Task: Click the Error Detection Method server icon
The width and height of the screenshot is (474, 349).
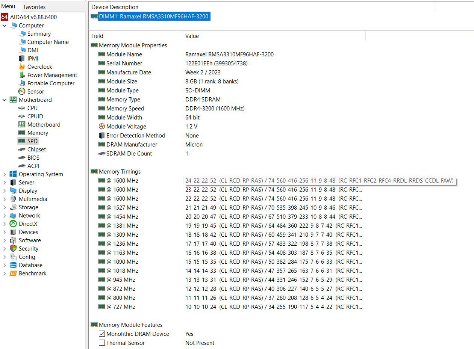Action: pos(101,135)
